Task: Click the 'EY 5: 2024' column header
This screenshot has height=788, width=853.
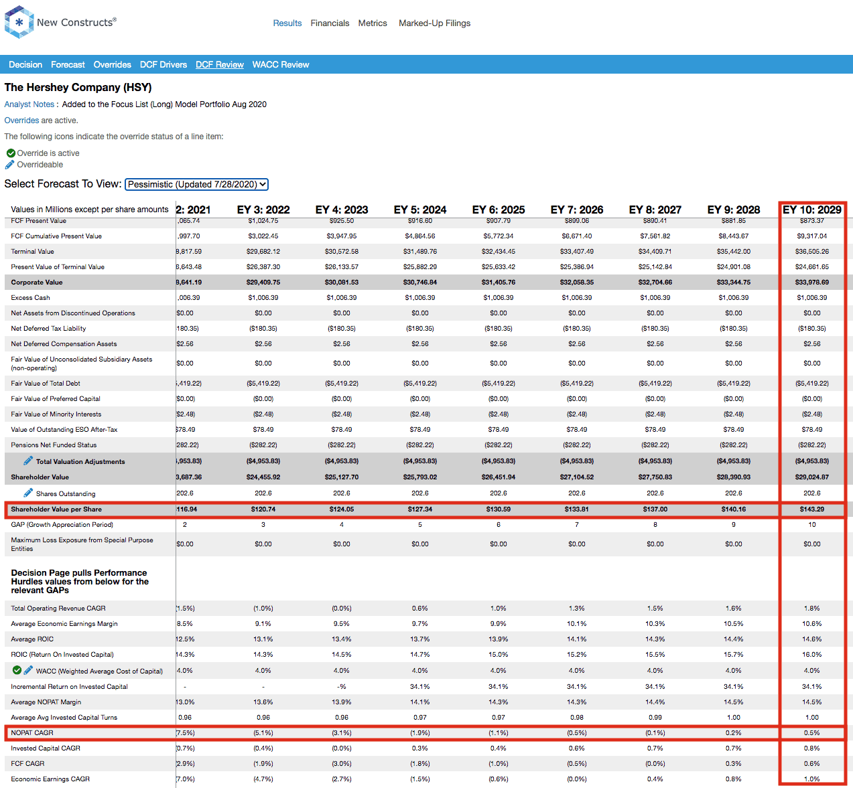Action: (x=420, y=210)
